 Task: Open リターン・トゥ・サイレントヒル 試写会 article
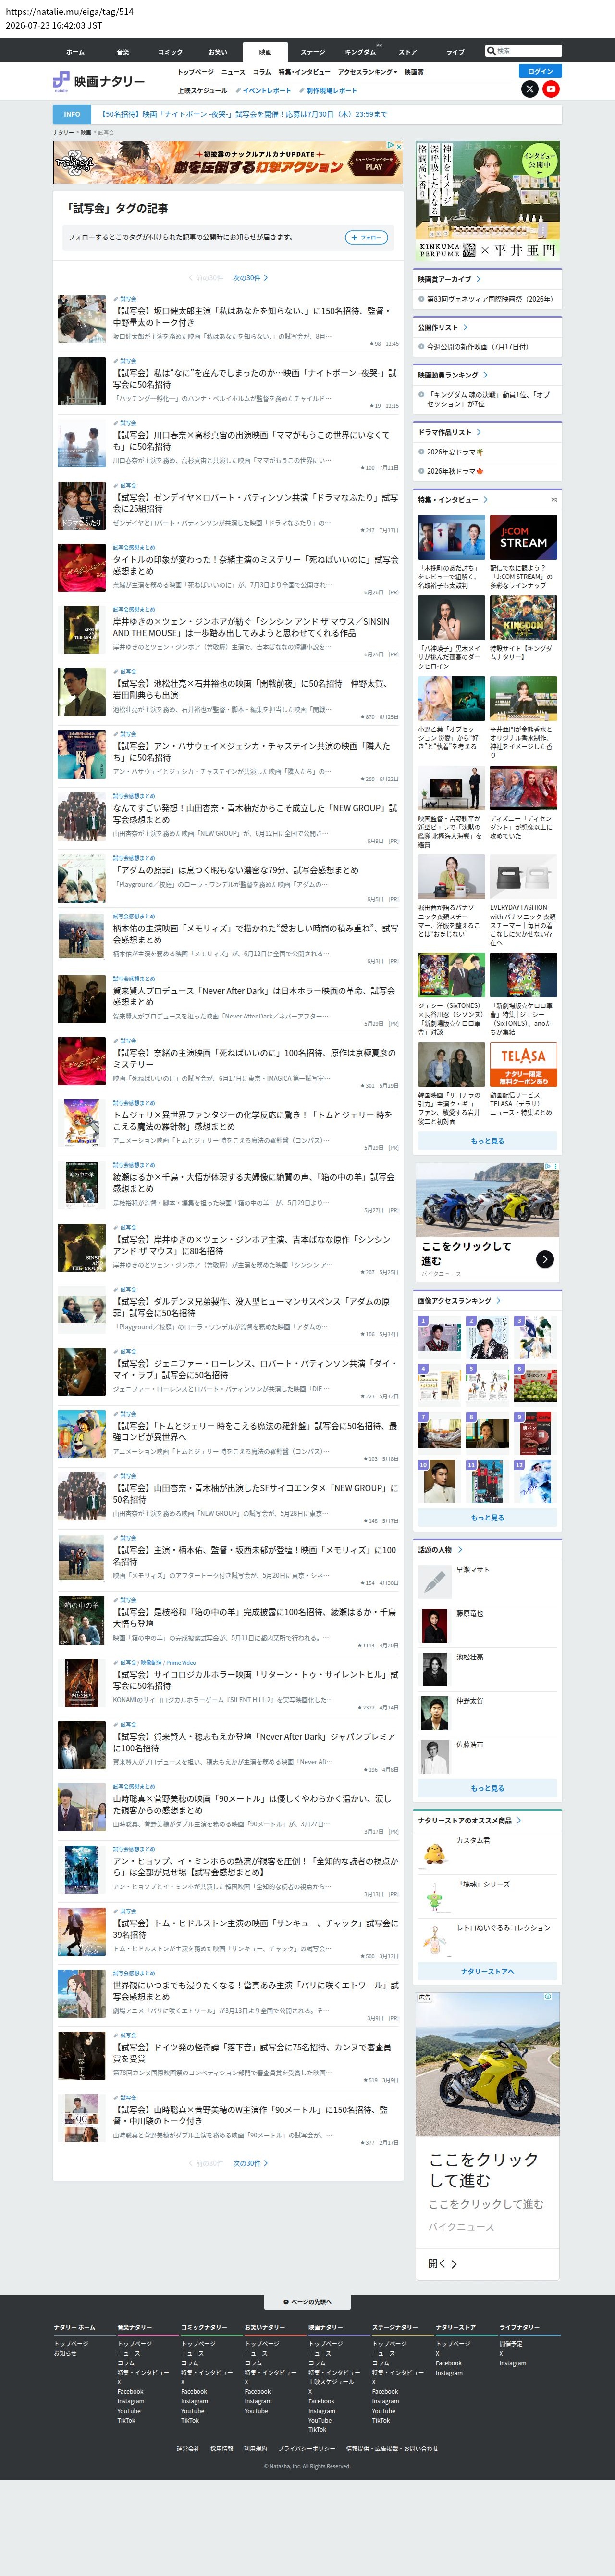pos(255,1679)
